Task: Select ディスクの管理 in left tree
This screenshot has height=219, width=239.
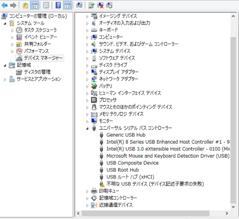Action: (37, 72)
